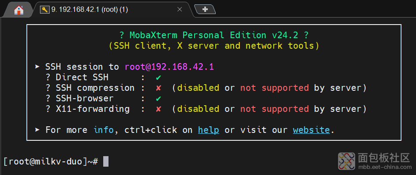Click the key icon on the session tab
This screenshot has width=416, height=175.
(x=45, y=10)
